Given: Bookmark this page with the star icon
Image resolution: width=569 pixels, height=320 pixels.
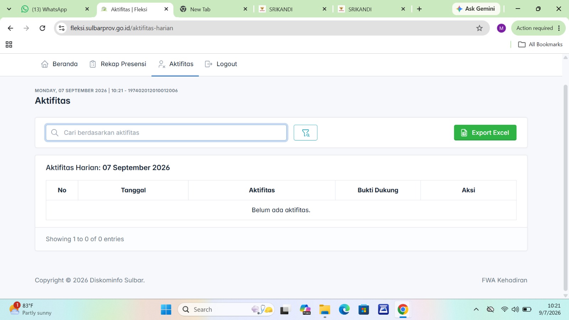Looking at the screenshot, I should [x=479, y=28].
